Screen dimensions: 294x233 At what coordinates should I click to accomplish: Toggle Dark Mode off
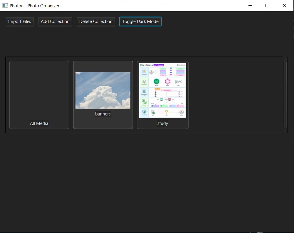pos(140,22)
